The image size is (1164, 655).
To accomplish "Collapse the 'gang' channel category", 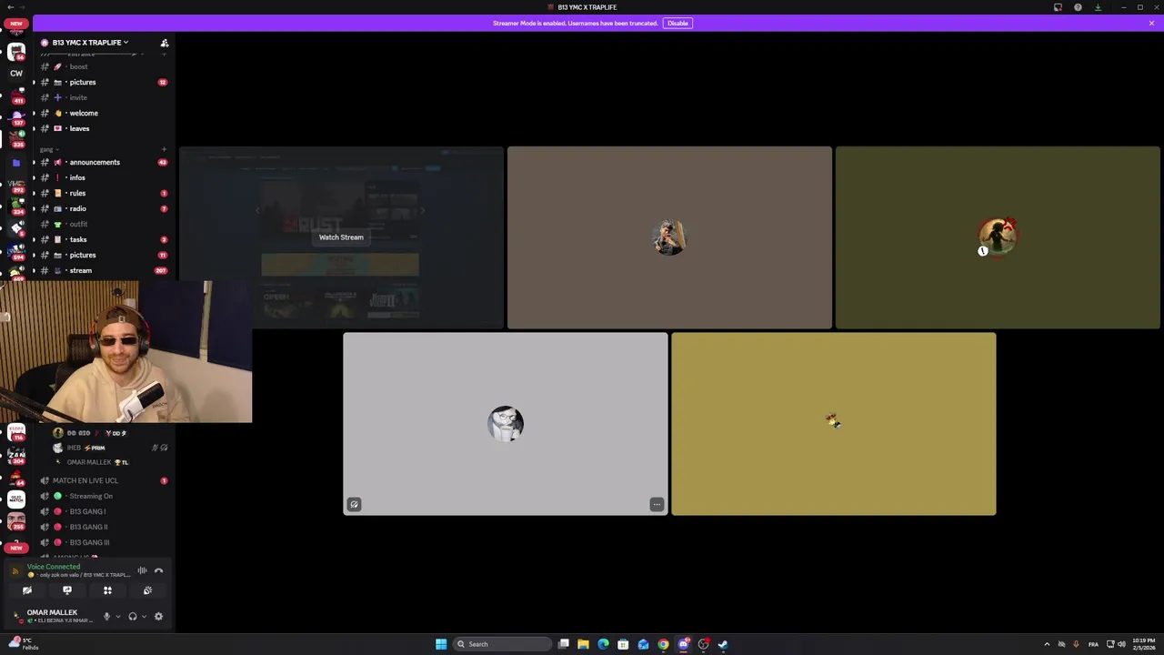I will [48, 149].
